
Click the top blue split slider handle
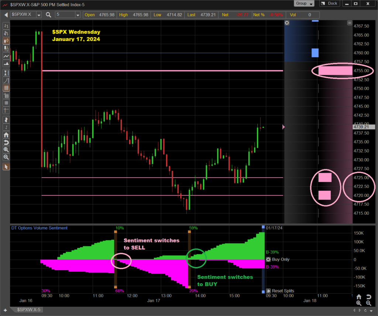(x=263, y=227)
